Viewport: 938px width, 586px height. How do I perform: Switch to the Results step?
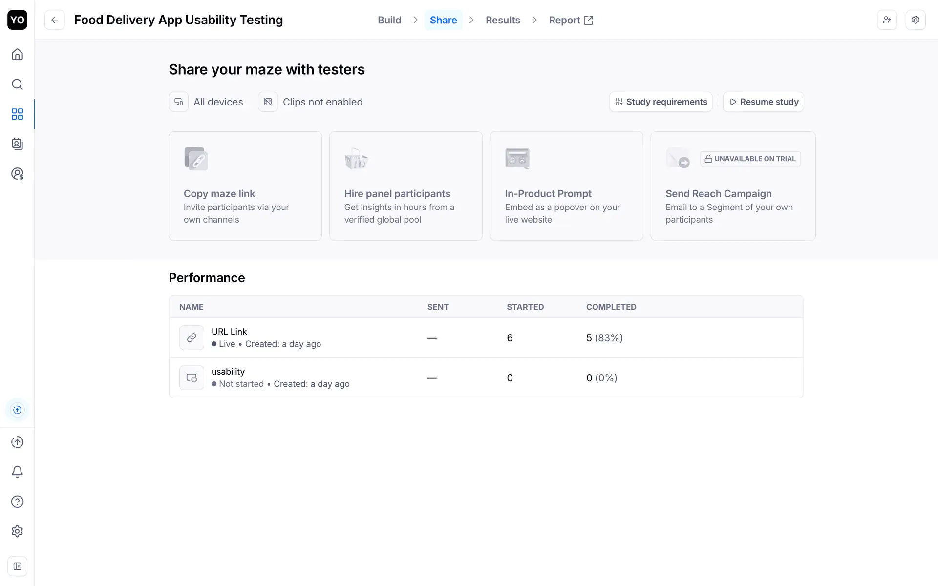point(502,20)
